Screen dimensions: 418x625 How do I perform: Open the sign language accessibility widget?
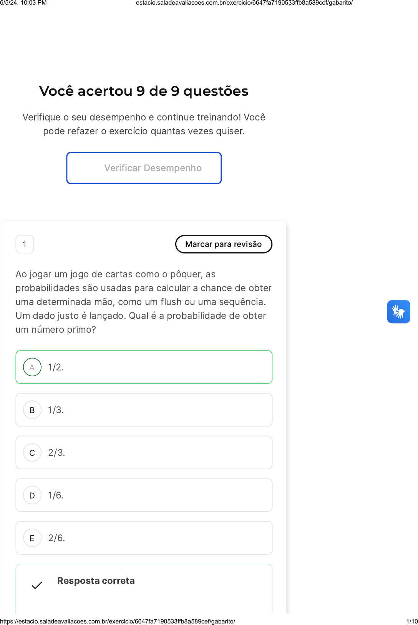click(398, 312)
